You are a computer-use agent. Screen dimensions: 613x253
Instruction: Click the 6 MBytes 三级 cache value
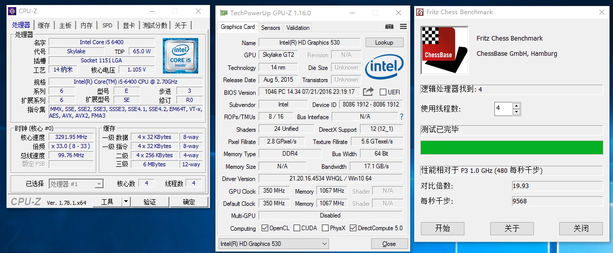pyautogui.click(x=155, y=164)
